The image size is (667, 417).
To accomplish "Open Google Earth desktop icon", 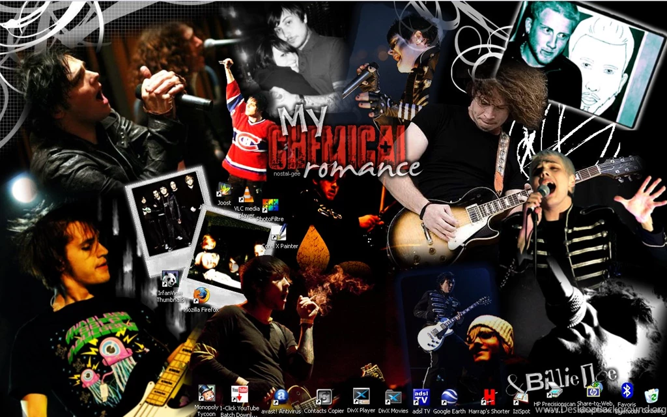I will tap(449, 397).
